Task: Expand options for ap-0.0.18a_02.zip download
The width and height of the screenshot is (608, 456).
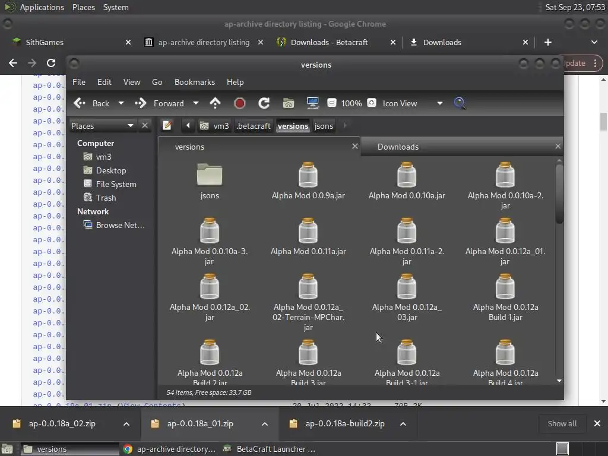Action: point(126,424)
